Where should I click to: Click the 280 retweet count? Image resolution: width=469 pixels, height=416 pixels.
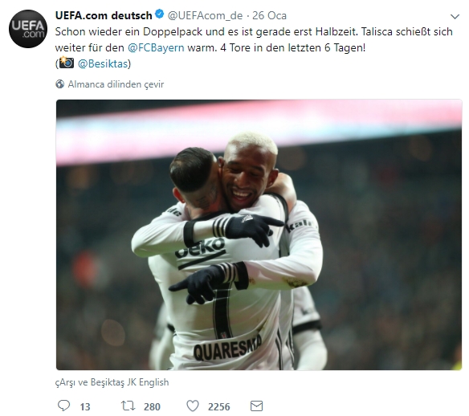click(x=152, y=406)
